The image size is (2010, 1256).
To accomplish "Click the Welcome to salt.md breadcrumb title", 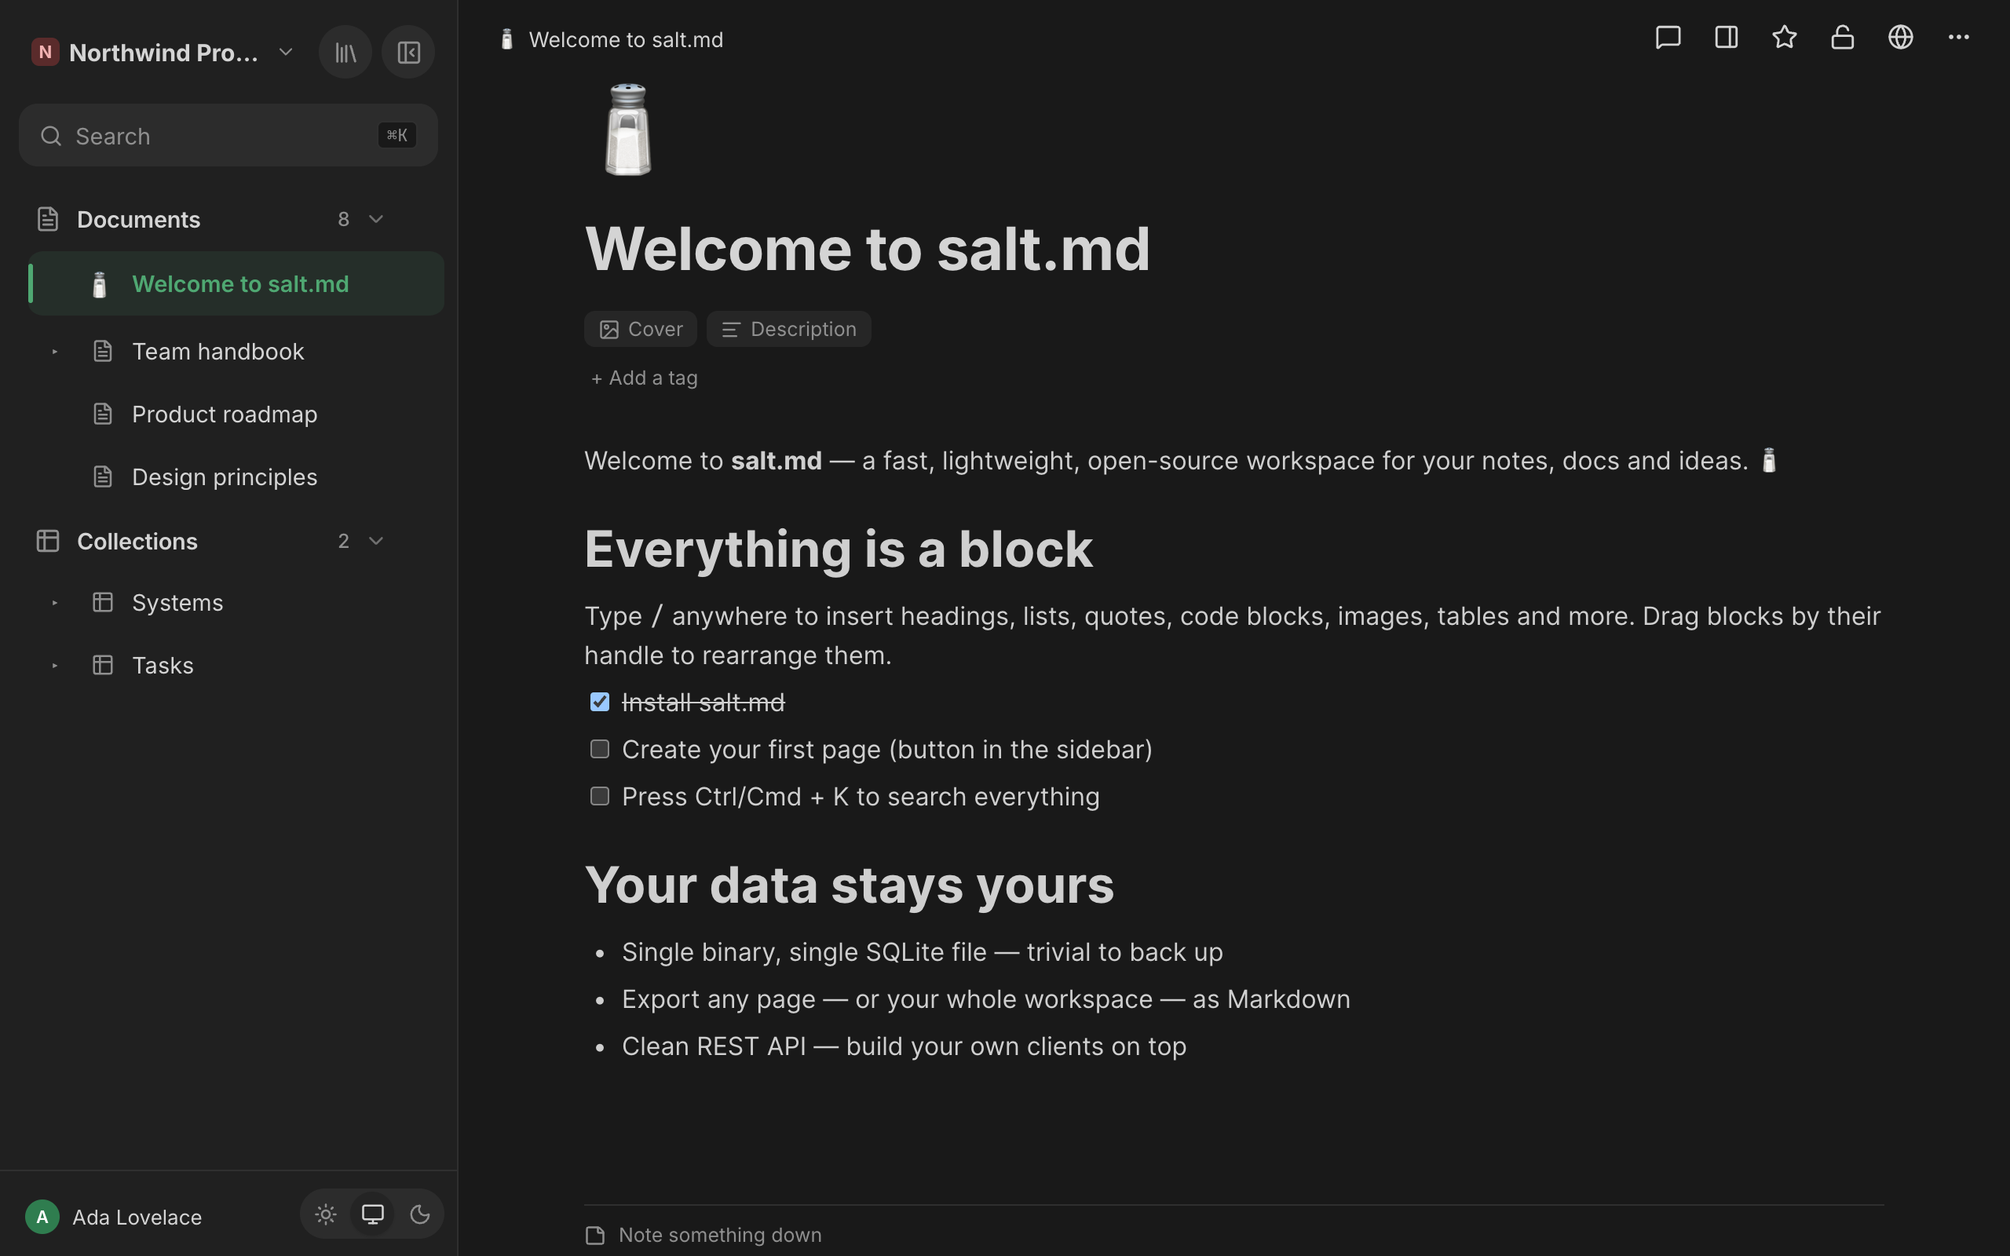I will [627, 40].
